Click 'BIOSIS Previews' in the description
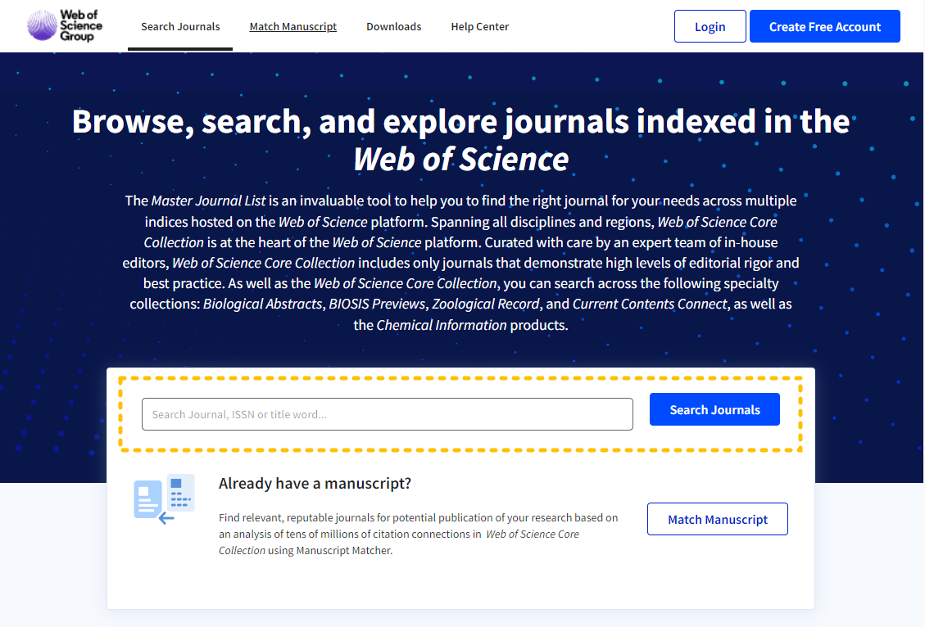925x627 pixels. pos(377,304)
